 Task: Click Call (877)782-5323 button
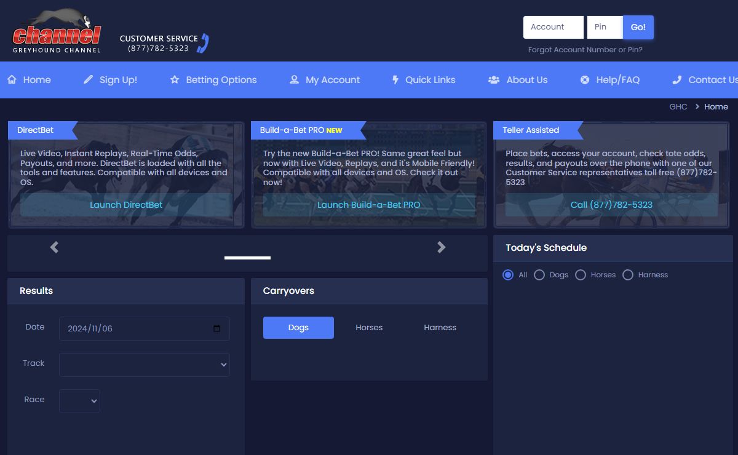611,205
